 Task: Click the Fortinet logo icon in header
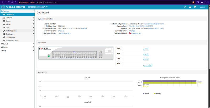pyautogui.click(x=3, y=7)
